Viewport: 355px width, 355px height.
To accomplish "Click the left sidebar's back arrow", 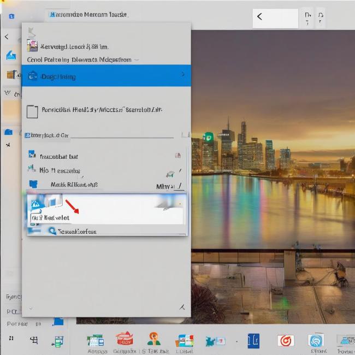I will 7,37.
